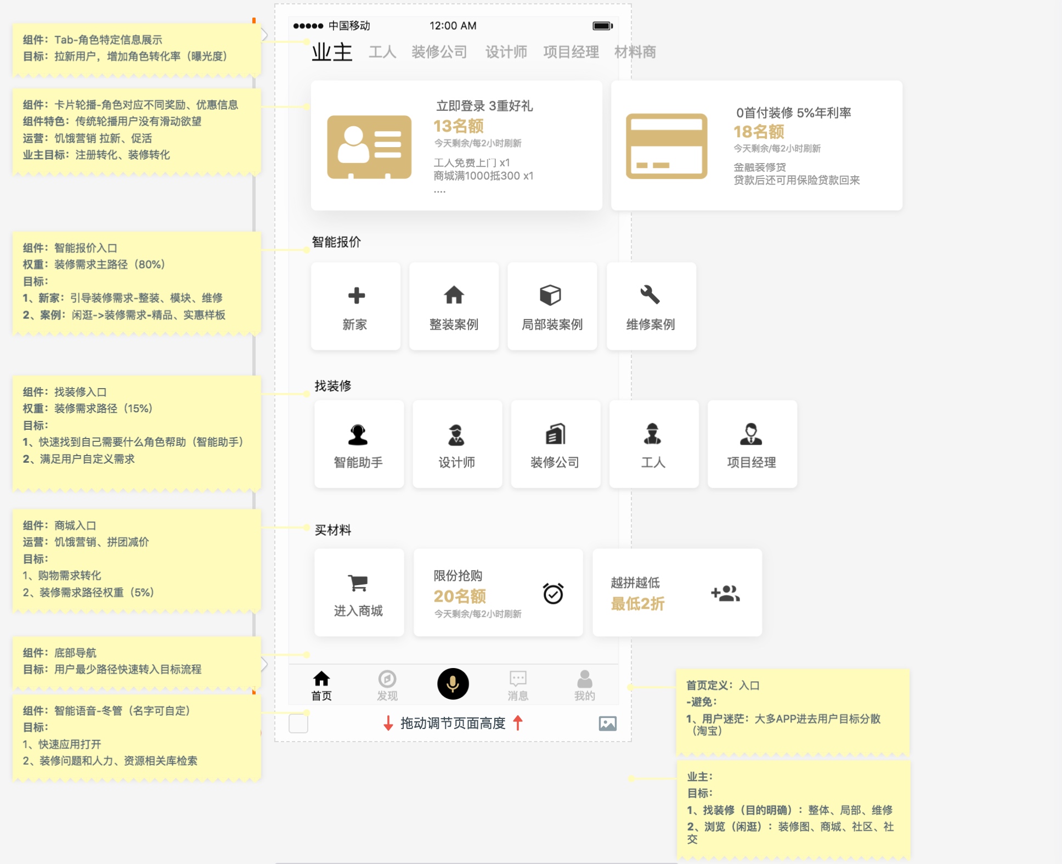Click the 维修案例 wrench icon card

coord(651,306)
